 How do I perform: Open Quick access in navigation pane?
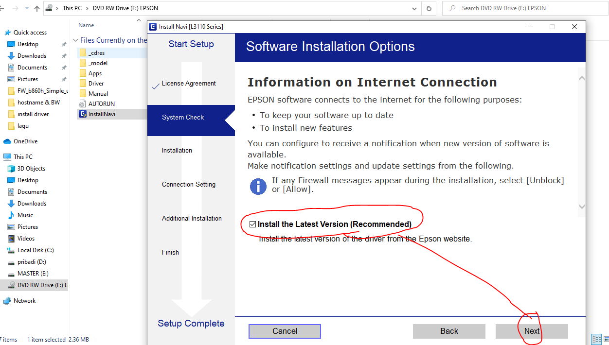pos(30,33)
